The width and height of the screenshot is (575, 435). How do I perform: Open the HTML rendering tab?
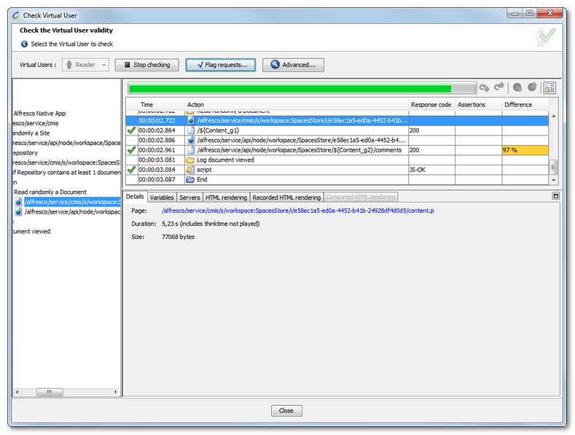coord(226,197)
